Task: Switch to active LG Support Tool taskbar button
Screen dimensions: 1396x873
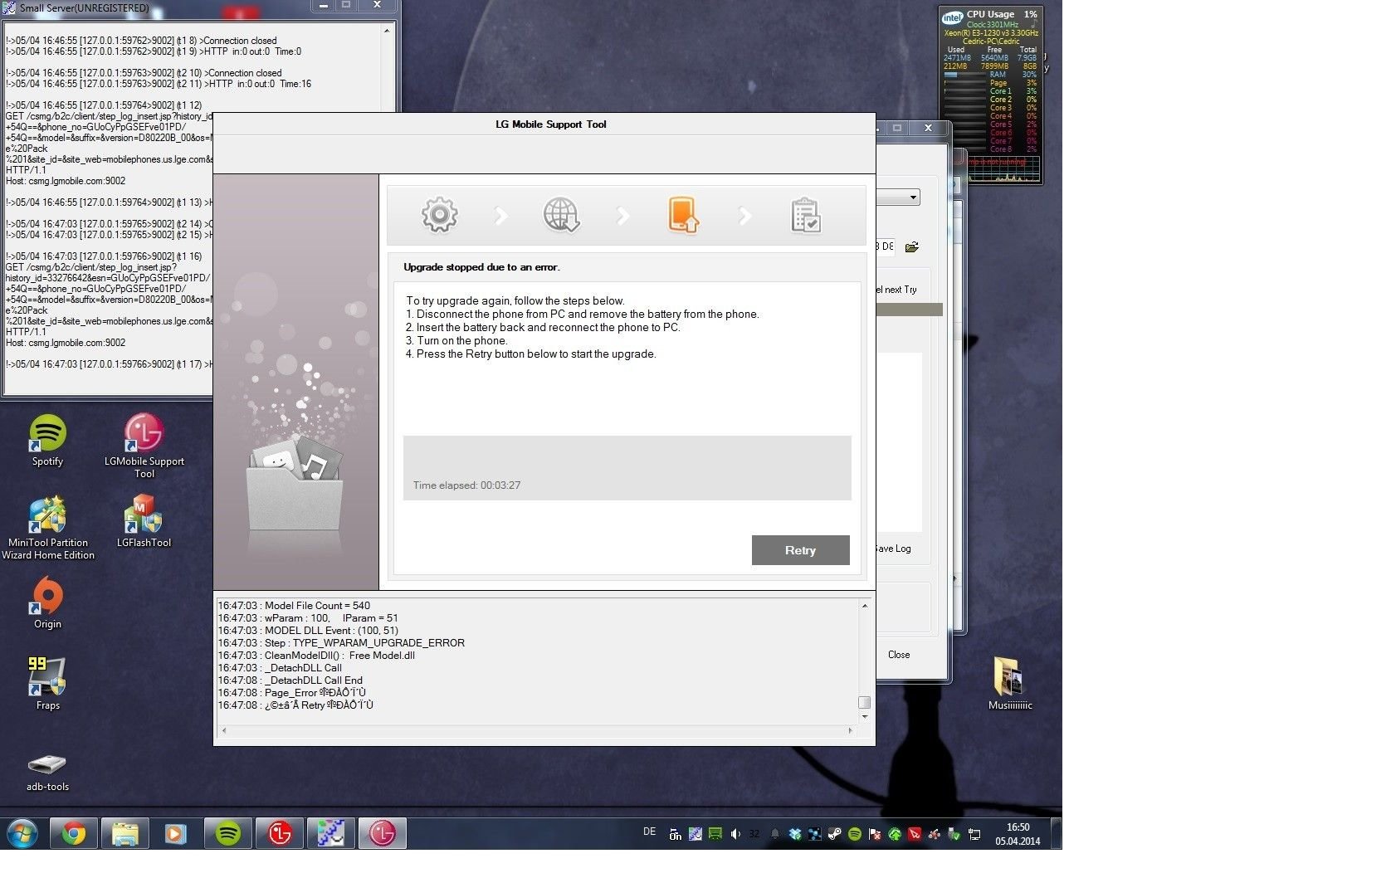Action: coord(383,833)
